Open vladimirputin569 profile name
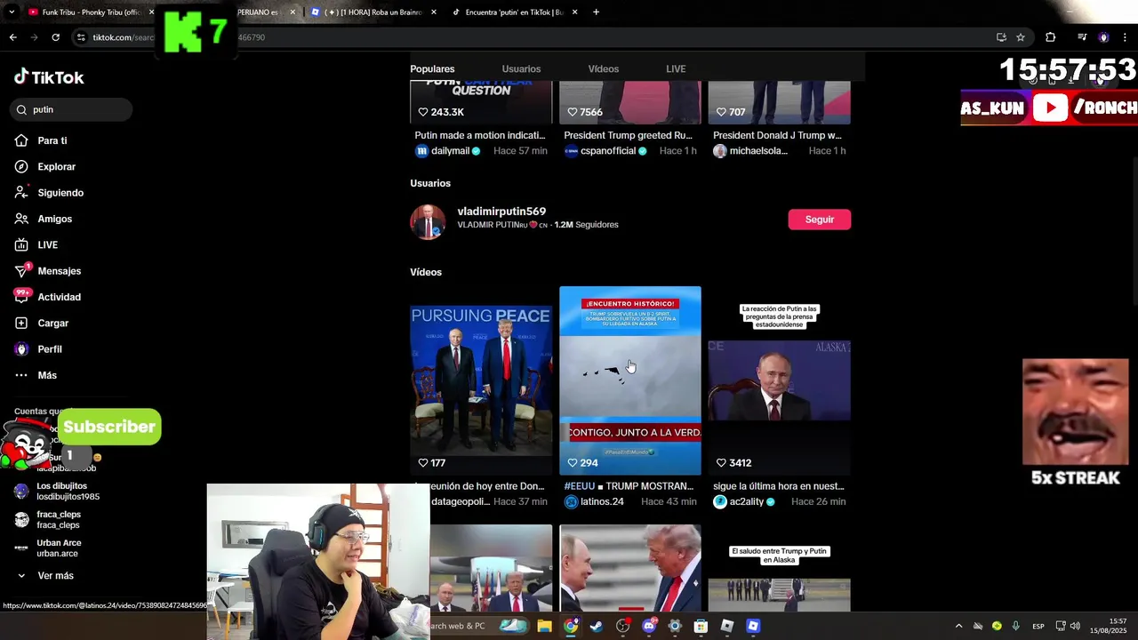Viewport: 1138px width, 640px height. tap(501, 212)
